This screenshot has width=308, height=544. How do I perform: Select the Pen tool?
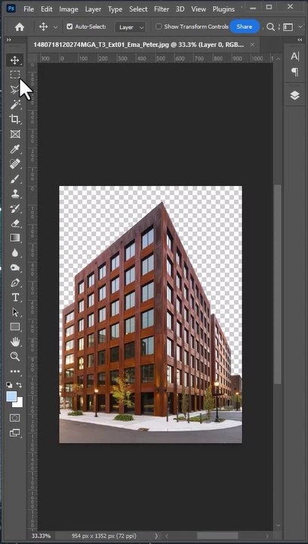click(14, 283)
